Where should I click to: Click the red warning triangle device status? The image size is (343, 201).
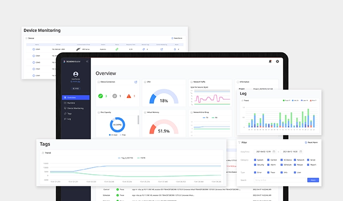[x=129, y=96]
